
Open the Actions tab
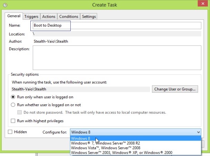pos(49,17)
